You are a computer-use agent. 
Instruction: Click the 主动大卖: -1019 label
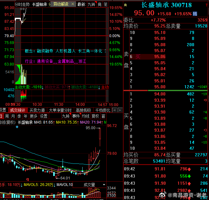tap(29, 87)
